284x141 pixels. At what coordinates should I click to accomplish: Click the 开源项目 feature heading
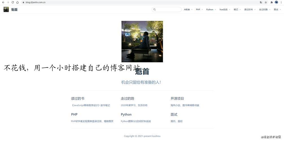point(177,98)
